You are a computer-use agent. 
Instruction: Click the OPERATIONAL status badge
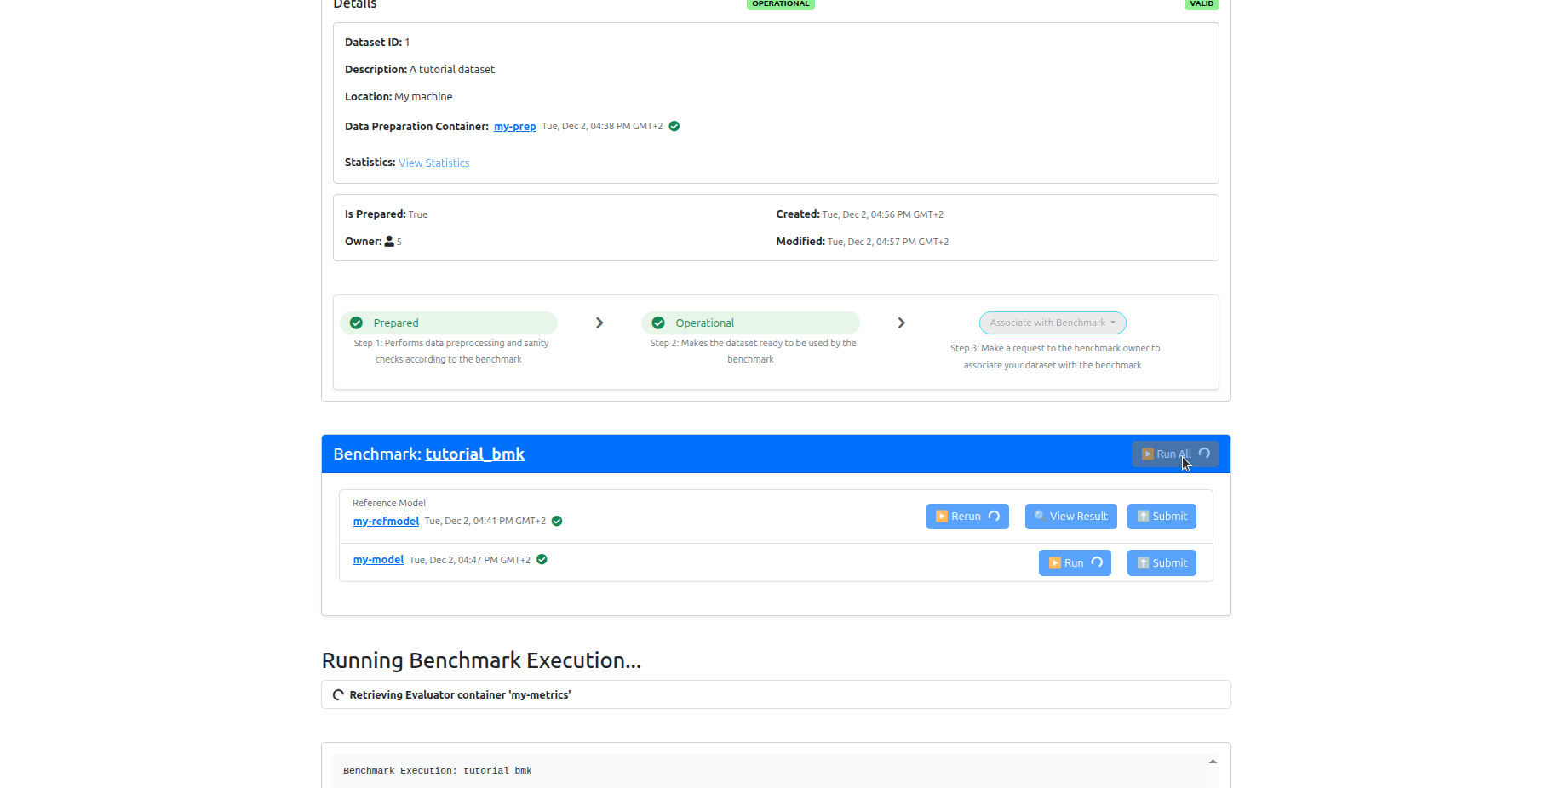coord(780,3)
